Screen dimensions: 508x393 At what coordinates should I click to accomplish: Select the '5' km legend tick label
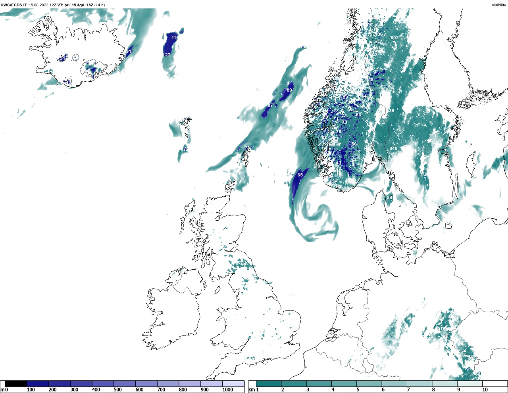[358, 390]
